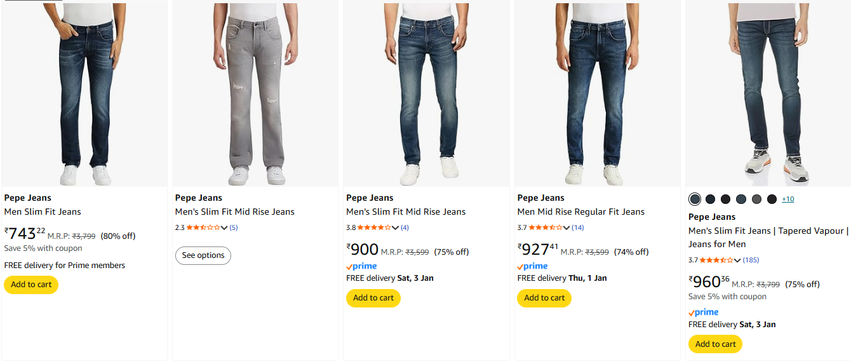Open the rating breakdown chevron for the 3.8 stars
Viewport: 851px width, 364px height.
coord(396,227)
